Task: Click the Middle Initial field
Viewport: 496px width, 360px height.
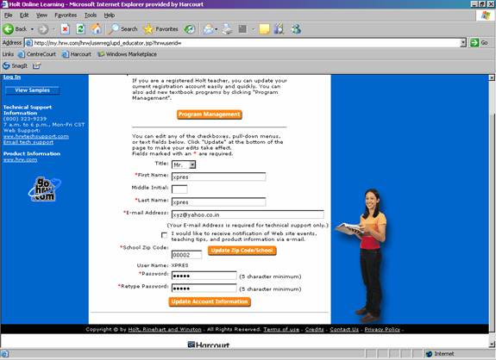Action: 179,189
